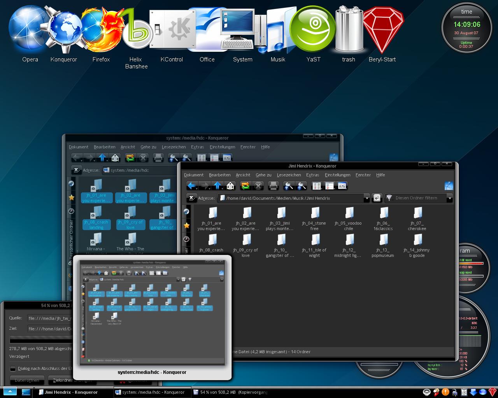Expand the folder filter dropdown arrow
Image resolution: width=498 pixels, height=398 pixels.
pos(450,198)
